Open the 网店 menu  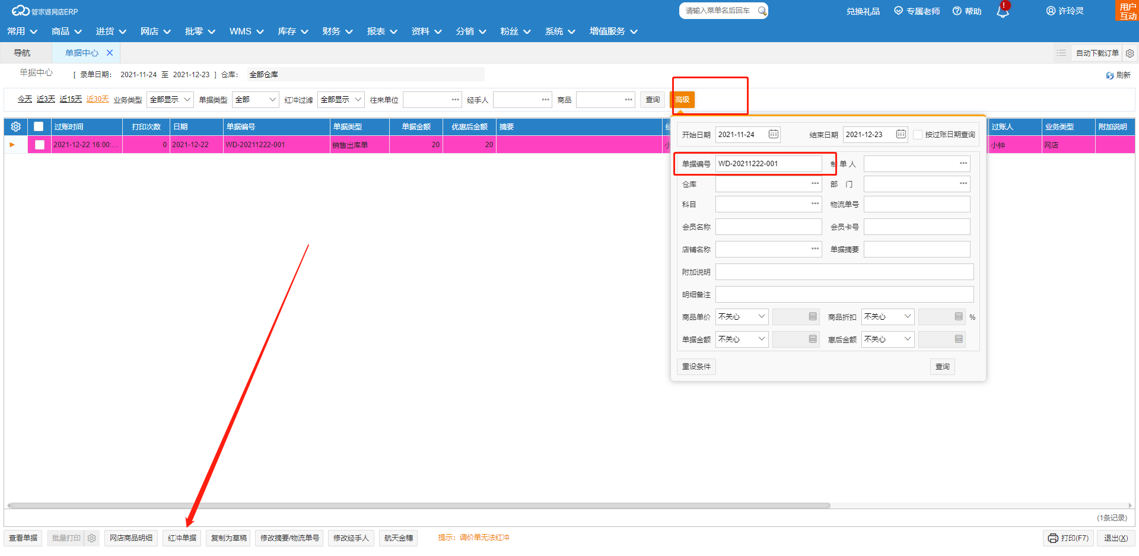point(155,31)
